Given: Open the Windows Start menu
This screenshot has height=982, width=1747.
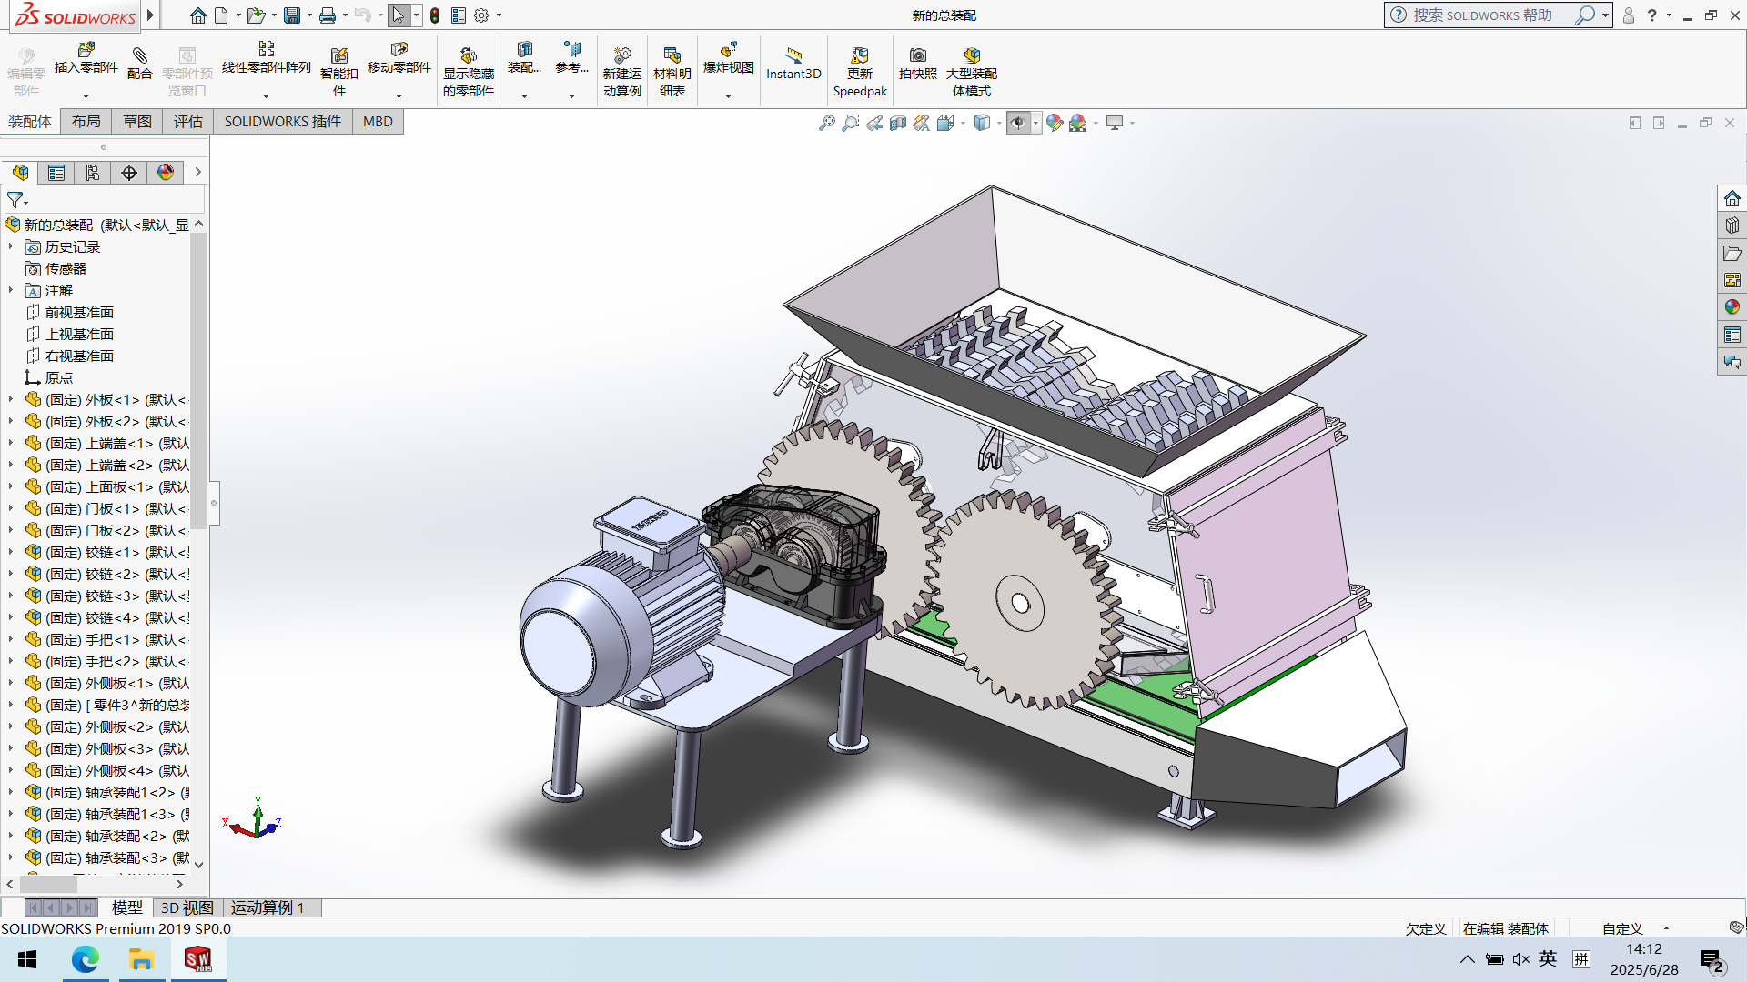Looking at the screenshot, I should (x=27, y=959).
